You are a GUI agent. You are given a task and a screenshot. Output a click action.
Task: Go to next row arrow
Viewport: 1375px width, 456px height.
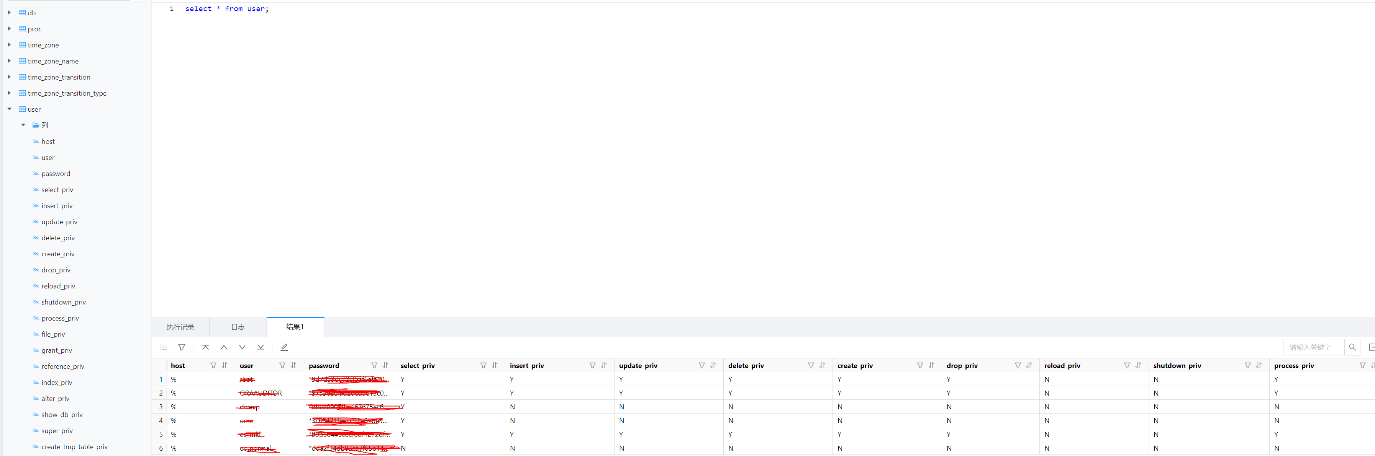(x=243, y=347)
